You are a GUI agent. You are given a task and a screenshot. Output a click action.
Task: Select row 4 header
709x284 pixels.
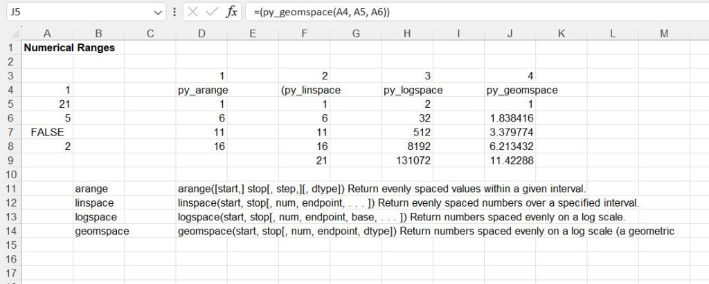(x=10, y=90)
